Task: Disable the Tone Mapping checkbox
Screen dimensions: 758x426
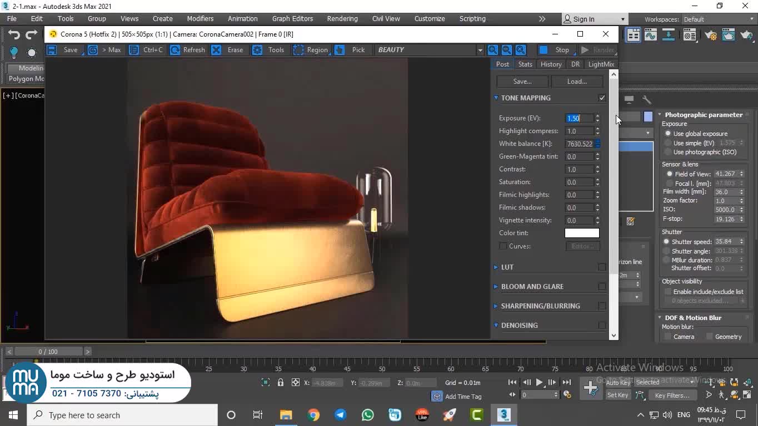Action: click(x=602, y=98)
